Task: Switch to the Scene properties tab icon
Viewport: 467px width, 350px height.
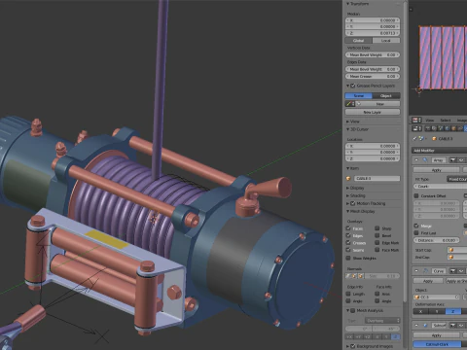Action: pos(441,128)
